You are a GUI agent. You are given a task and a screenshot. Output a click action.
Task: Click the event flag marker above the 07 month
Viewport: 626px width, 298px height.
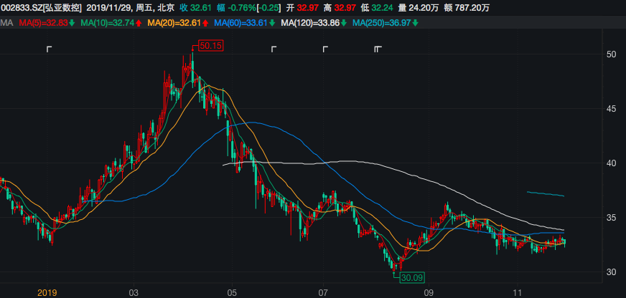(x=325, y=49)
